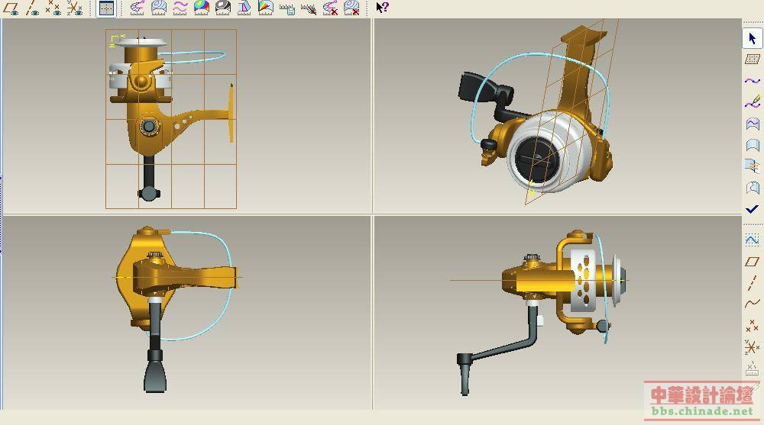Select the Create Curve tool
Image resolution: width=764 pixels, height=425 pixels.
753,81
